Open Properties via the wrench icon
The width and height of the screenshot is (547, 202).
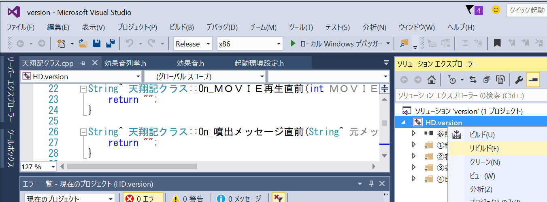tap(519, 79)
